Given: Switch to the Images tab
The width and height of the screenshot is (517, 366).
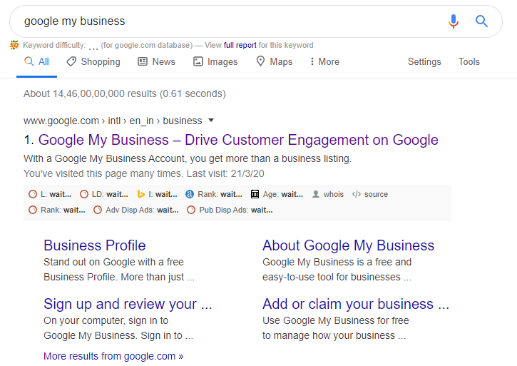Looking at the screenshot, I should pos(215,62).
